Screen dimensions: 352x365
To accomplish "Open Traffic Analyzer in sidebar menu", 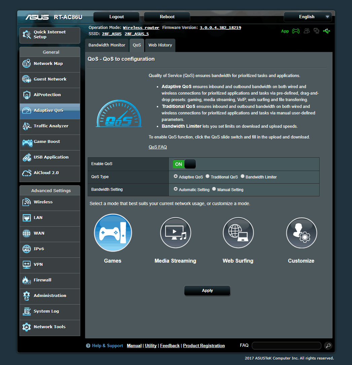I will [50, 126].
